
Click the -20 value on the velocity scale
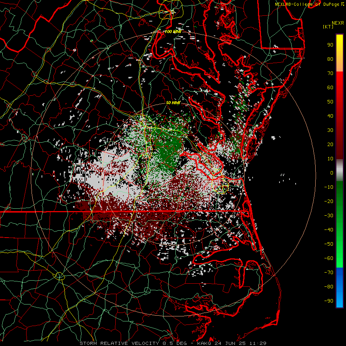[x=329, y=201]
